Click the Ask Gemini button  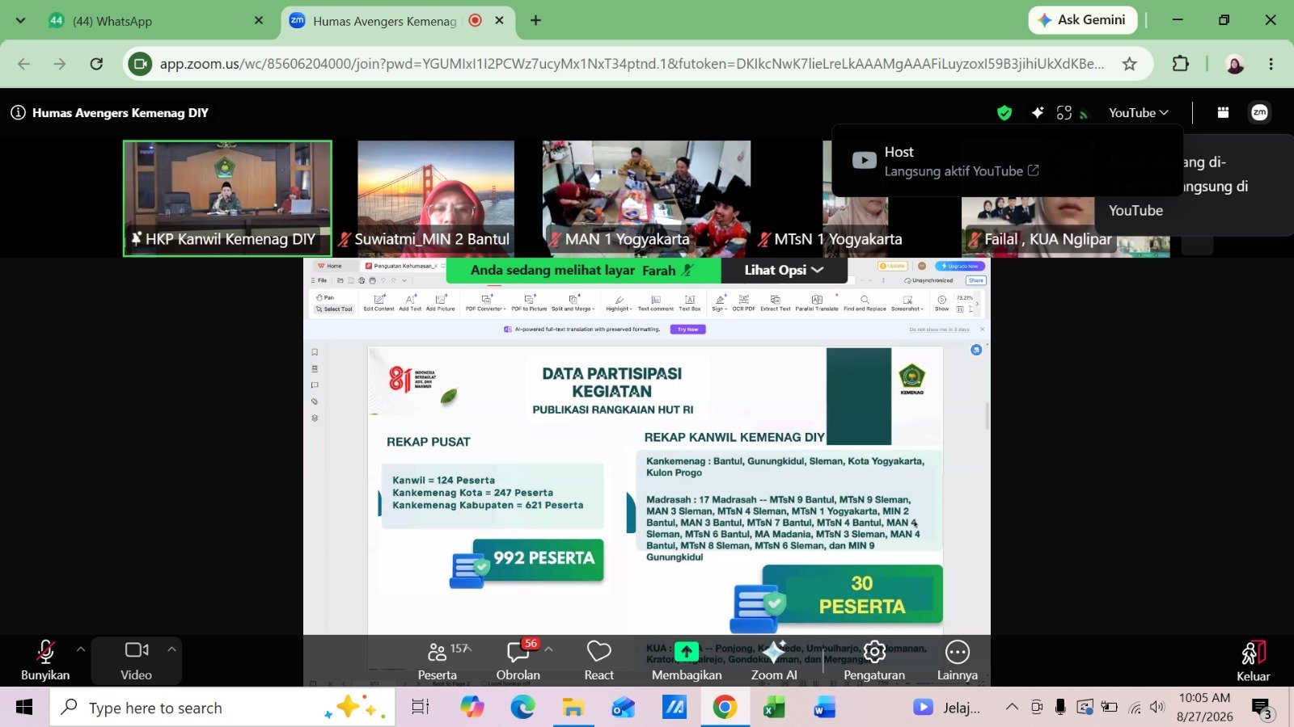(1083, 20)
